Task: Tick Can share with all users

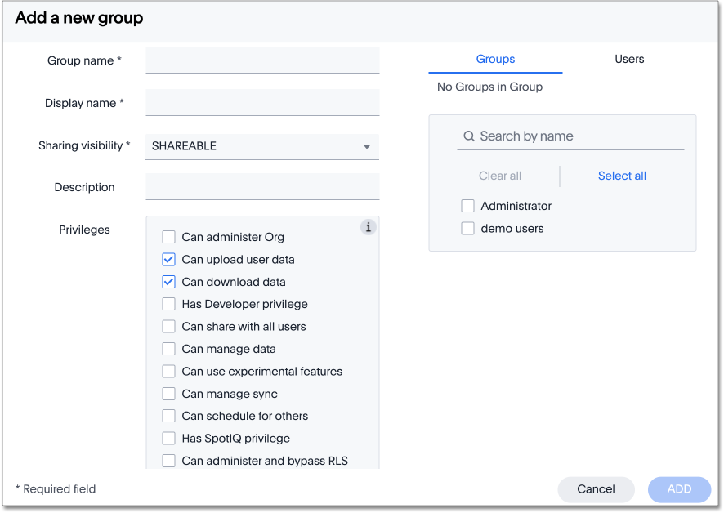Action: pos(169,327)
